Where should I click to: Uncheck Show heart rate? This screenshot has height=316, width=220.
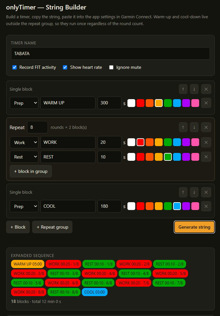pos(65,67)
